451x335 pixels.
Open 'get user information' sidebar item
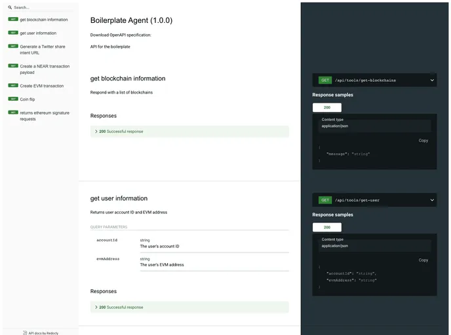[38, 33]
